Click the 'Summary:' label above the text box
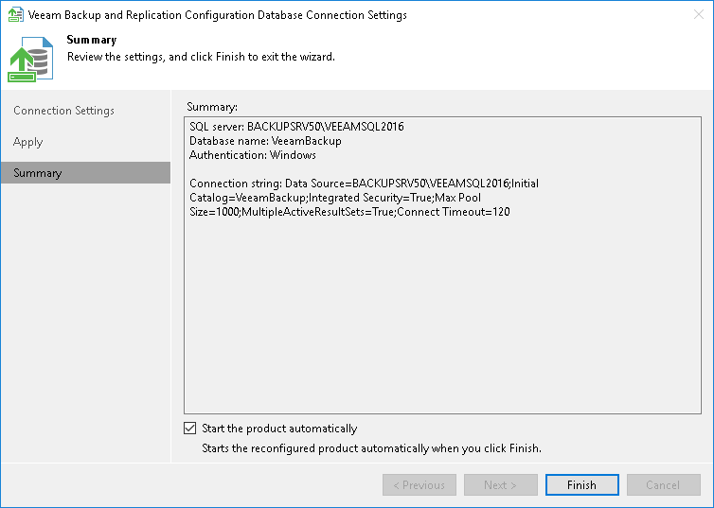Image resolution: width=714 pixels, height=508 pixels. click(212, 107)
